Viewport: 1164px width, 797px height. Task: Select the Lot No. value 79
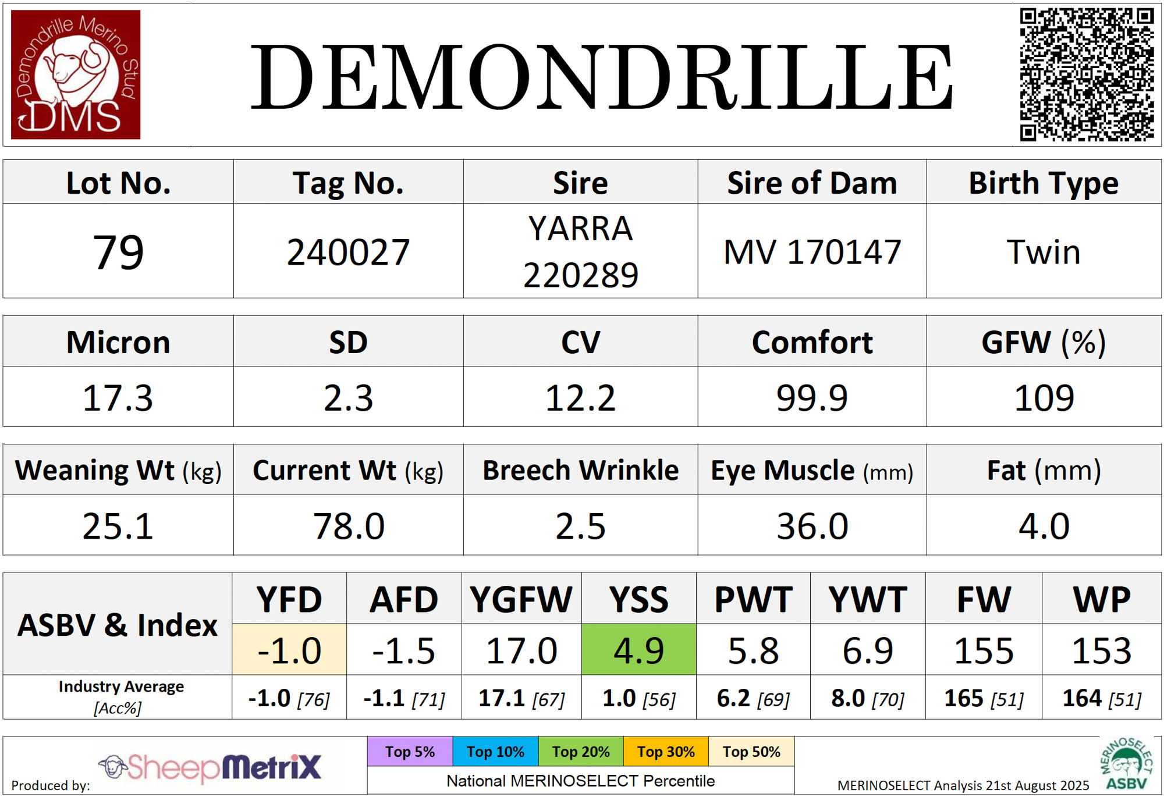click(x=118, y=252)
